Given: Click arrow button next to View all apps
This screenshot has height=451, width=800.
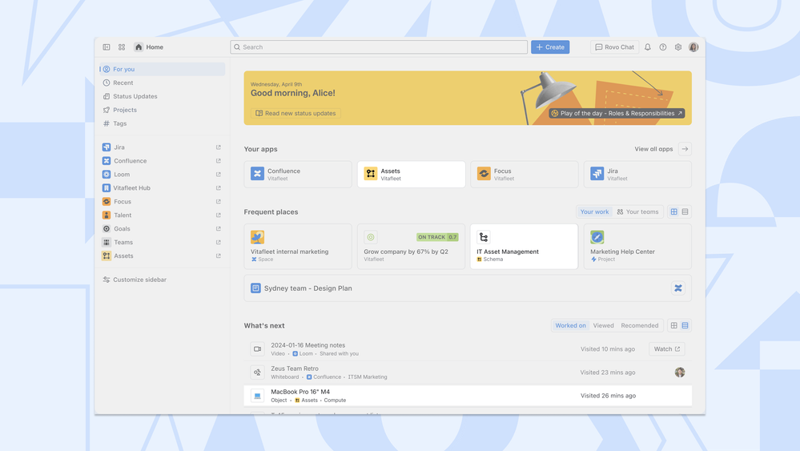Looking at the screenshot, I should click(x=685, y=149).
